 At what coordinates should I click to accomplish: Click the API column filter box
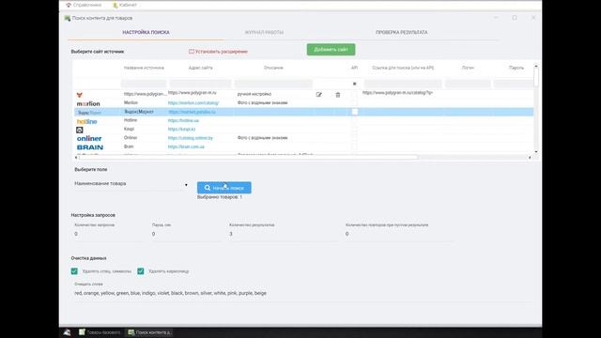coord(355,84)
